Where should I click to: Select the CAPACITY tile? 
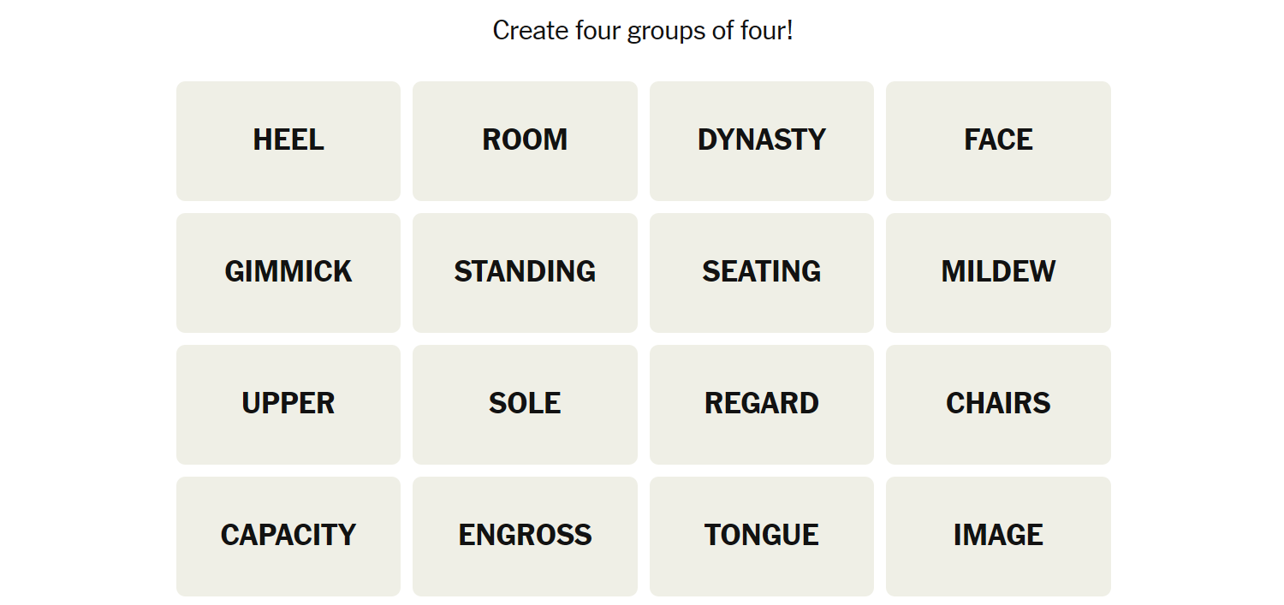288,537
